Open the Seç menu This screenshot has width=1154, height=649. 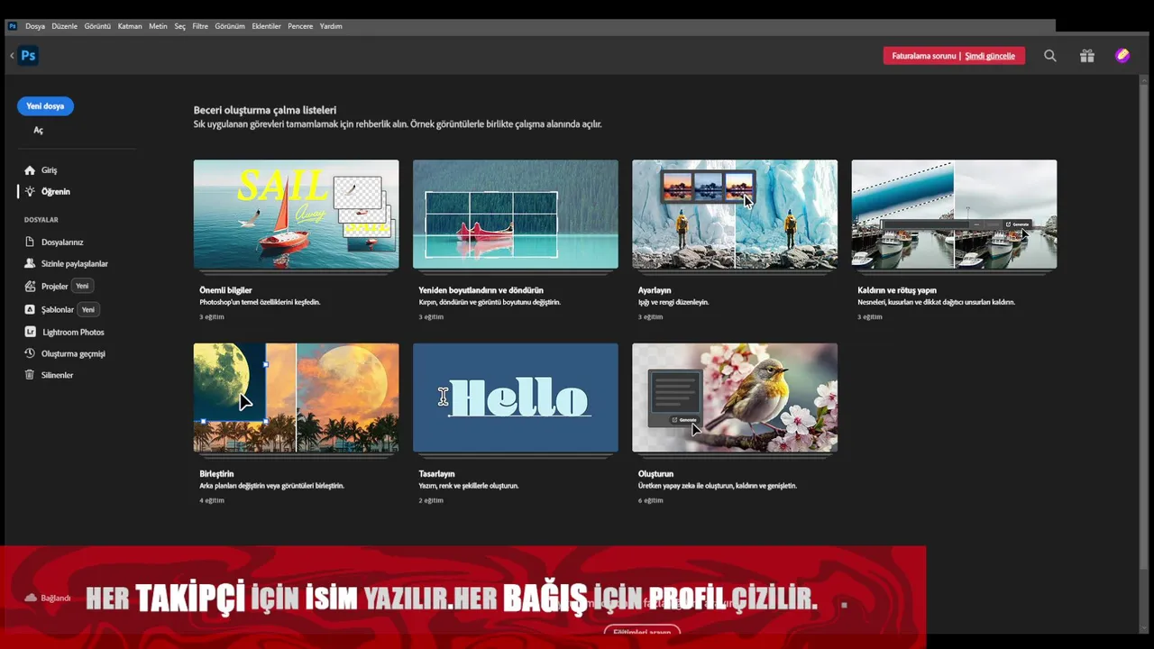click(179, 26)
